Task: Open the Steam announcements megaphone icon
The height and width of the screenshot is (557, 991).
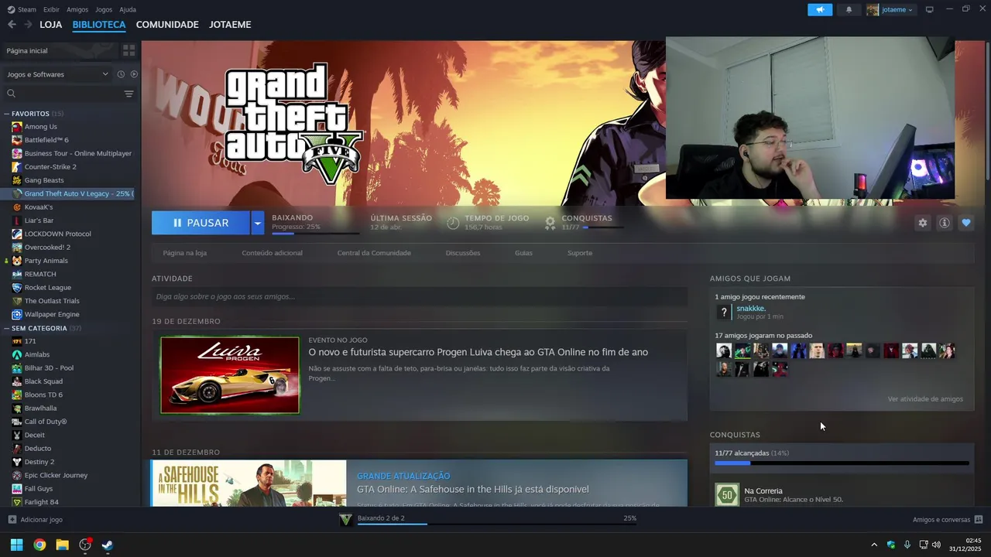Action: tap(820, 9)
